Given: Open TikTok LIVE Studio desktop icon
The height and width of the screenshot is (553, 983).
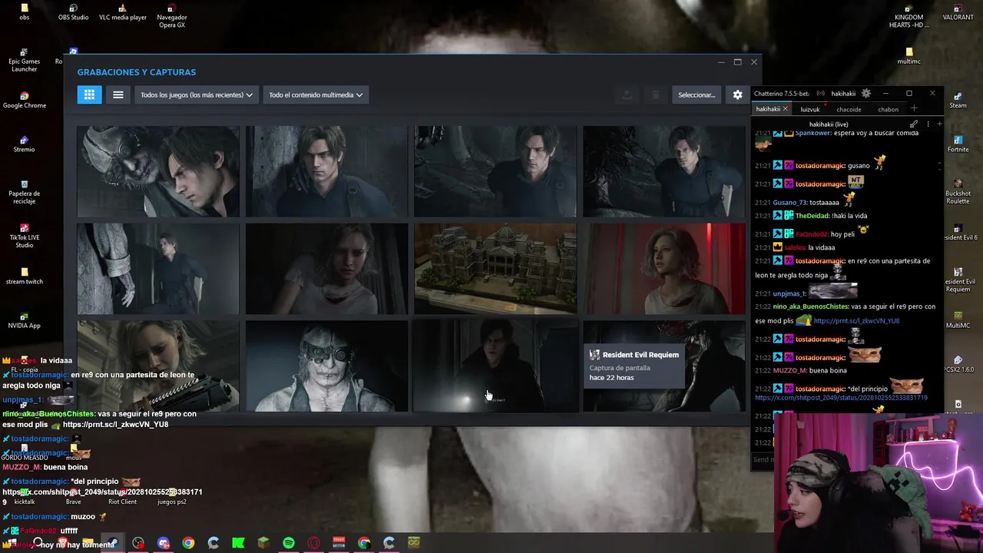Looking at the screenshot, I should 25,236.
